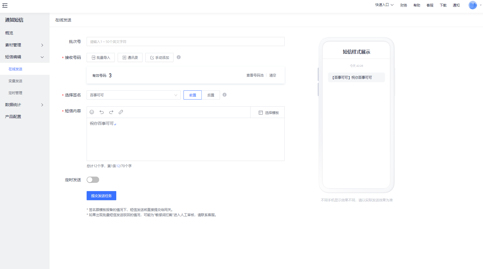Open 客服 in the top navigation
The width and height of the screenshot is (483, 269).
pos(430,5)
